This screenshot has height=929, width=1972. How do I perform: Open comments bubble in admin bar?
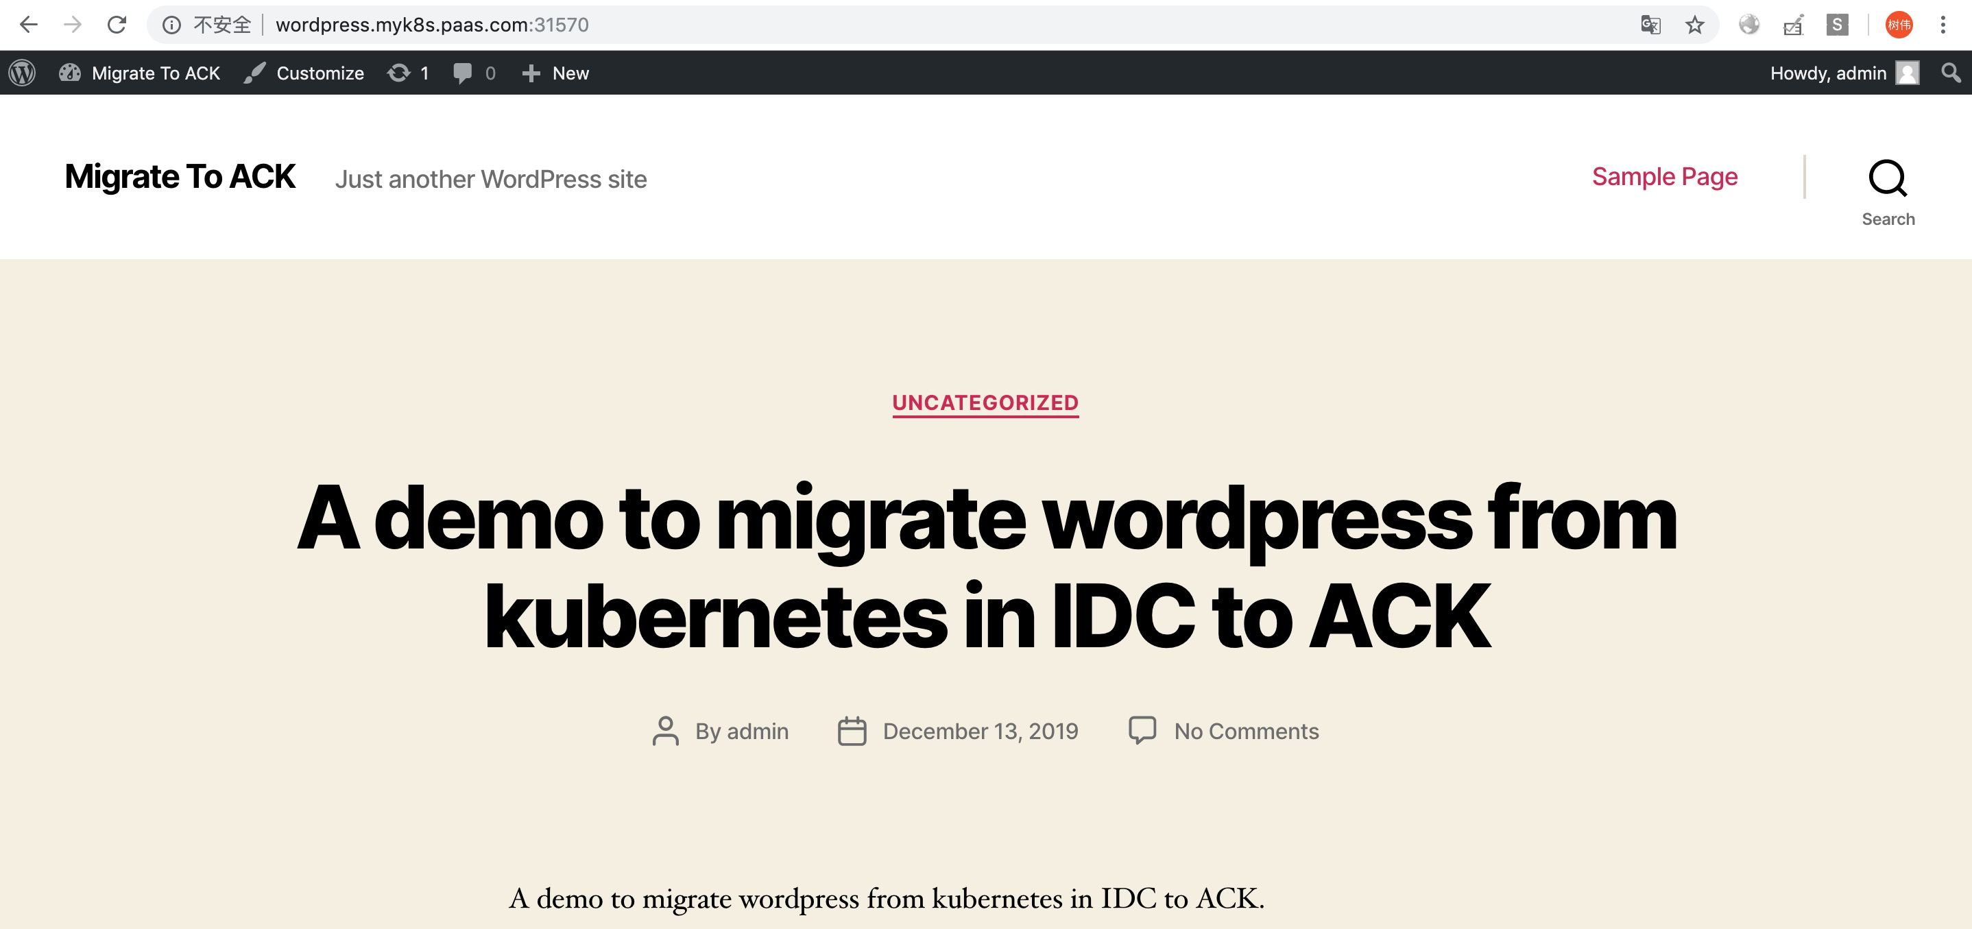[462, 73]
